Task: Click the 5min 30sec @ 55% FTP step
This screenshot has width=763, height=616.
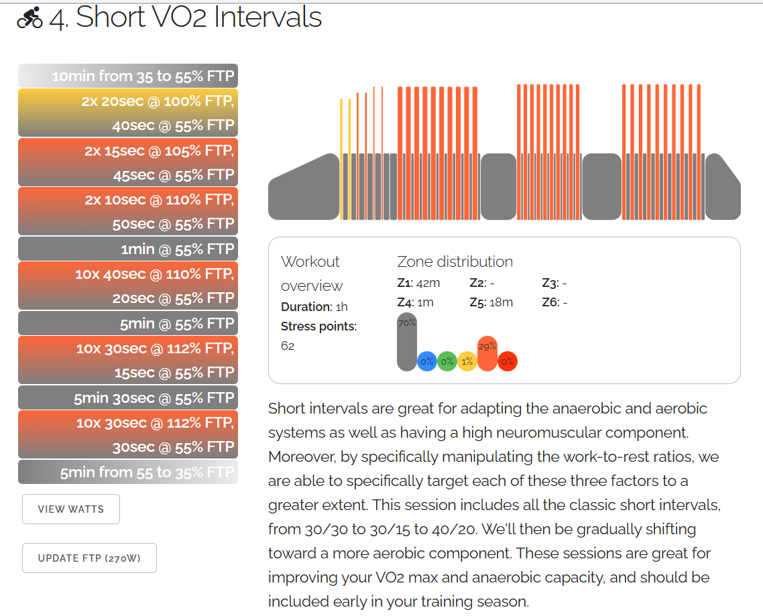Action: [128, 397]
